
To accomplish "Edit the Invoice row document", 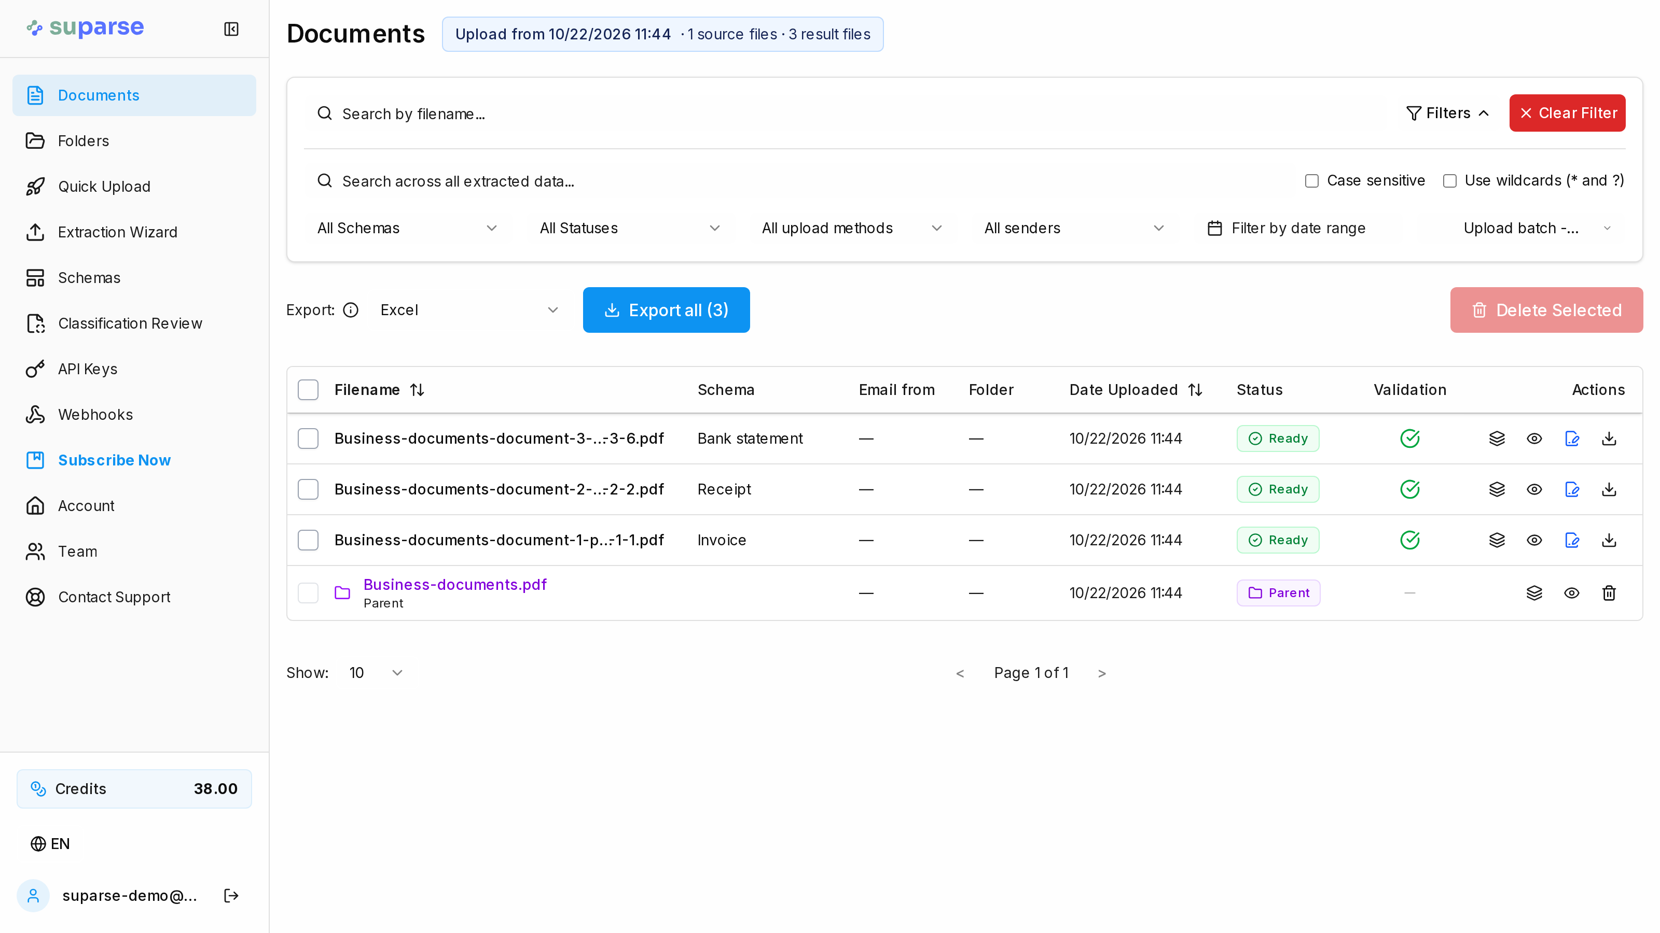I will tap(1572, 540).
